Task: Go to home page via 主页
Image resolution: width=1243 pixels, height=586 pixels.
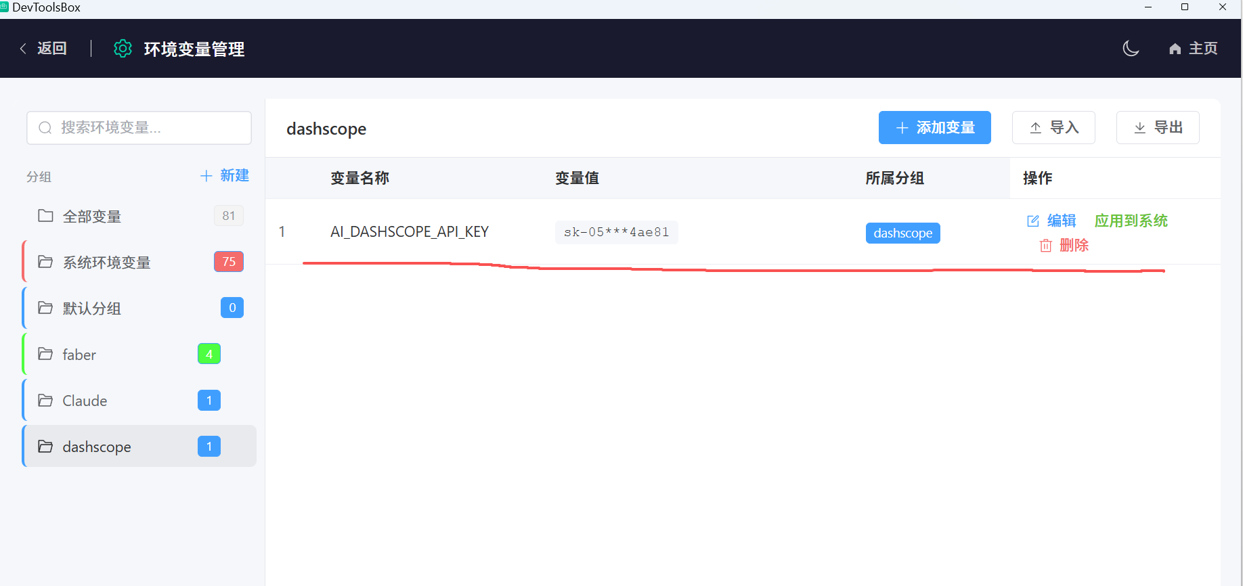Action: (1194, 49)
